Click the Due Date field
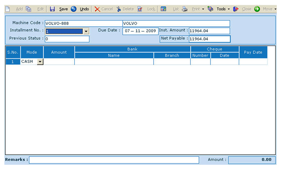Viewport: 282px width, 170px height. coord(140,31)
